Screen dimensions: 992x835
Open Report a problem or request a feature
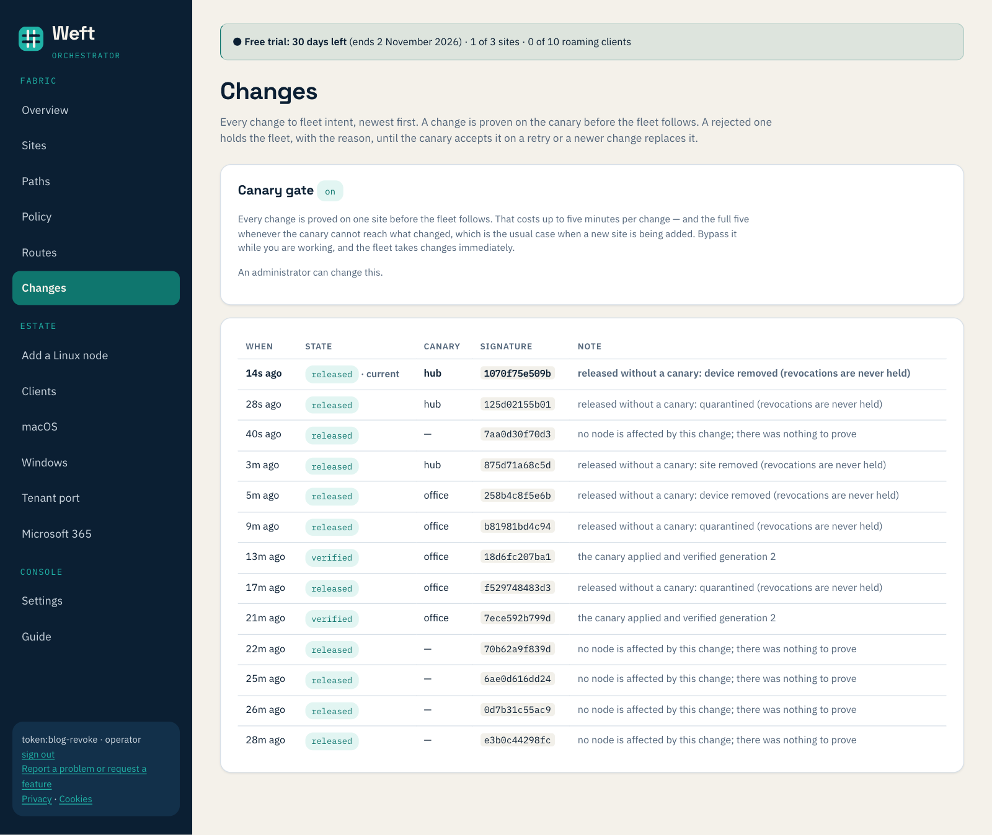(x=84, y=776)
